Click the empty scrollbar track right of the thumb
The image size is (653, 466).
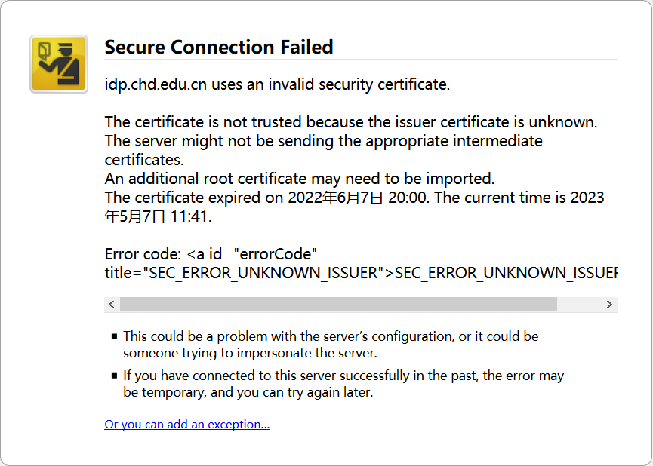[579, 304]
